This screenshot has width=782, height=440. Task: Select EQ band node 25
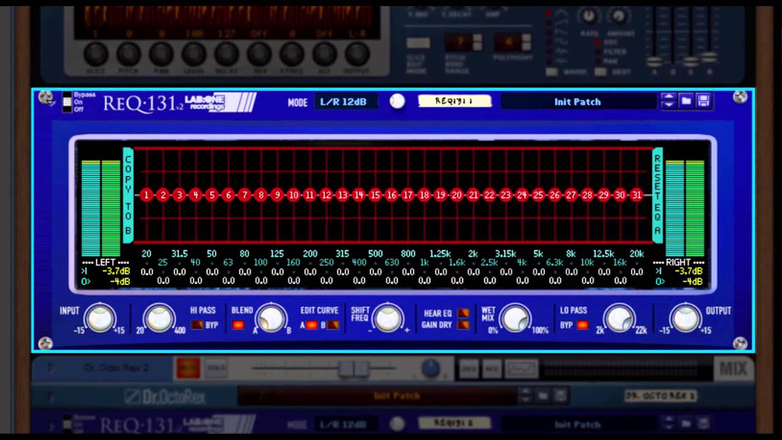(x=538, y=195)
